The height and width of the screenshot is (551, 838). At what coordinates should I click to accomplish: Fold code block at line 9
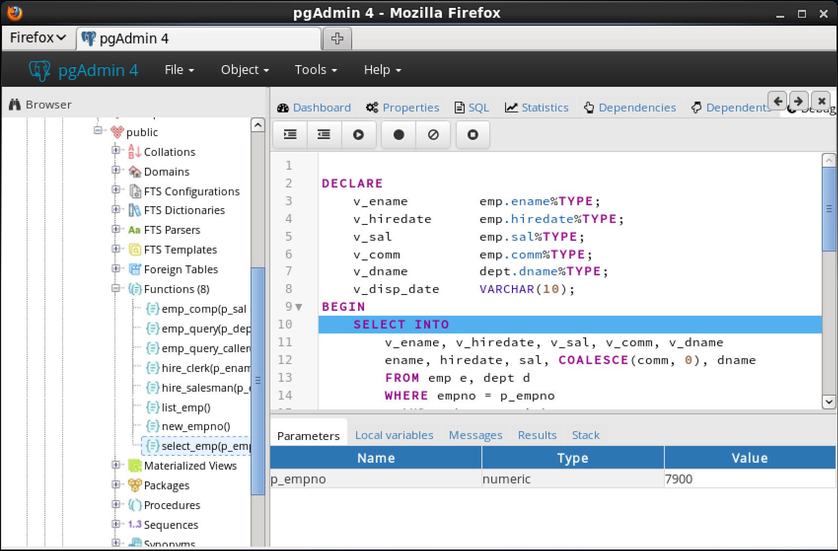click(x=298, y=307)
